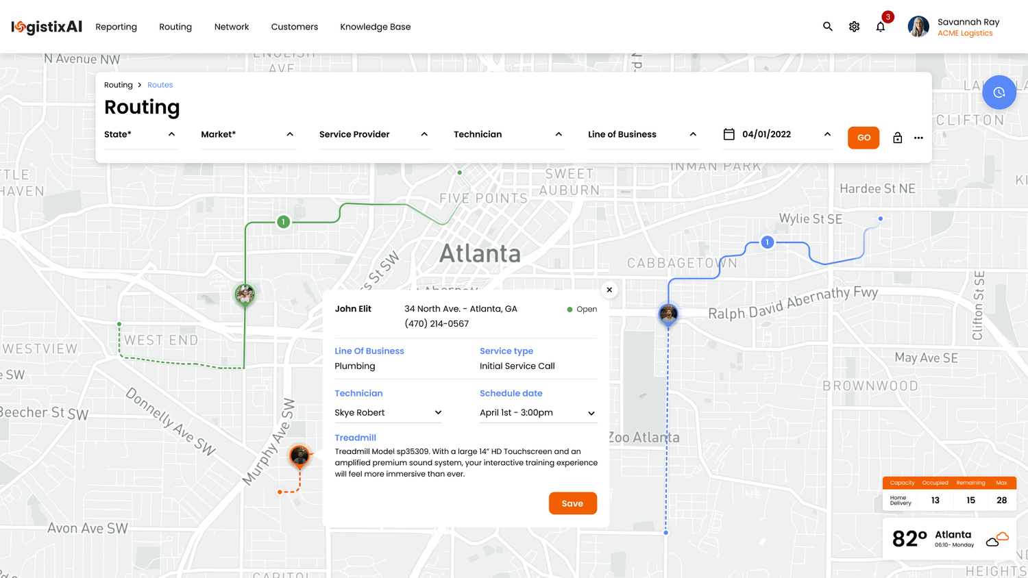
Task: Click the Routes breadcrumb link
Action: pos(160,85)
